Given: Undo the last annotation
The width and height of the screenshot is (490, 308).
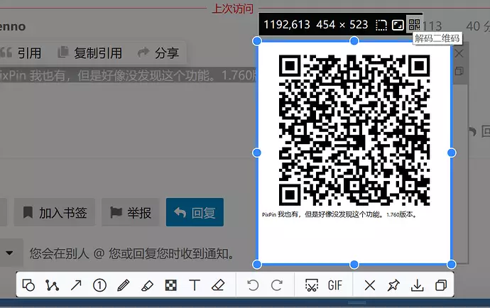Looking at the screenshot, I should point(253,285).
